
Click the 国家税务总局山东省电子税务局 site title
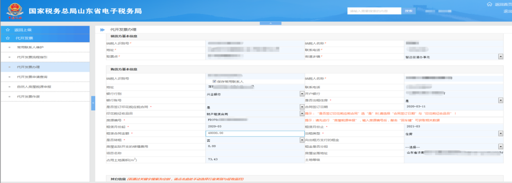click(85, 11)
